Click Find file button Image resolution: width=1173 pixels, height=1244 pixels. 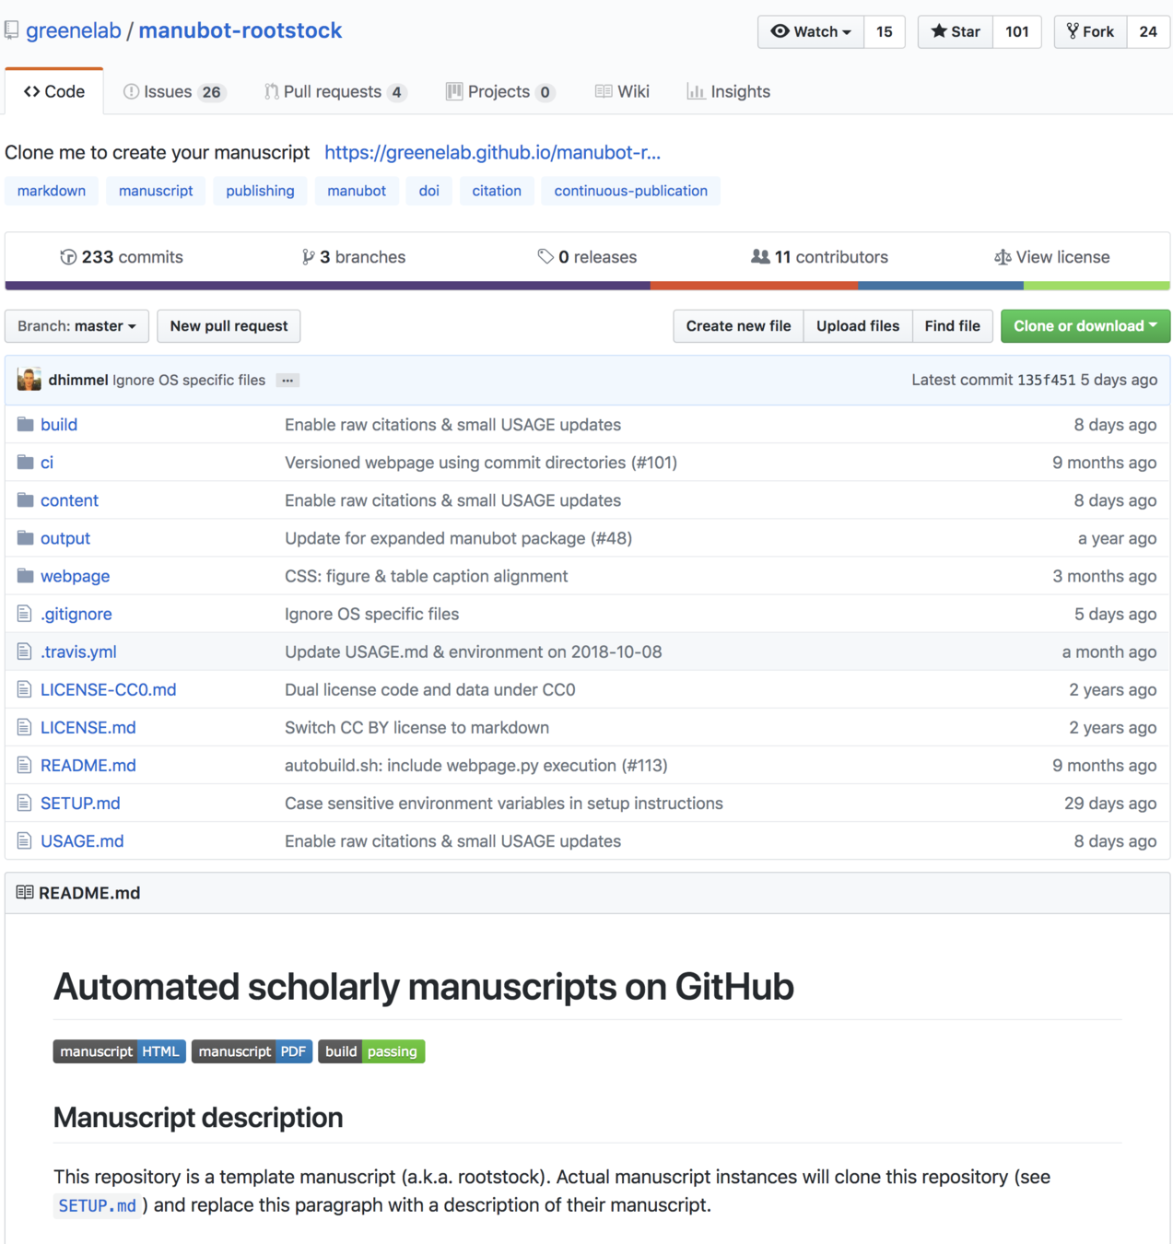coord(953,326)
